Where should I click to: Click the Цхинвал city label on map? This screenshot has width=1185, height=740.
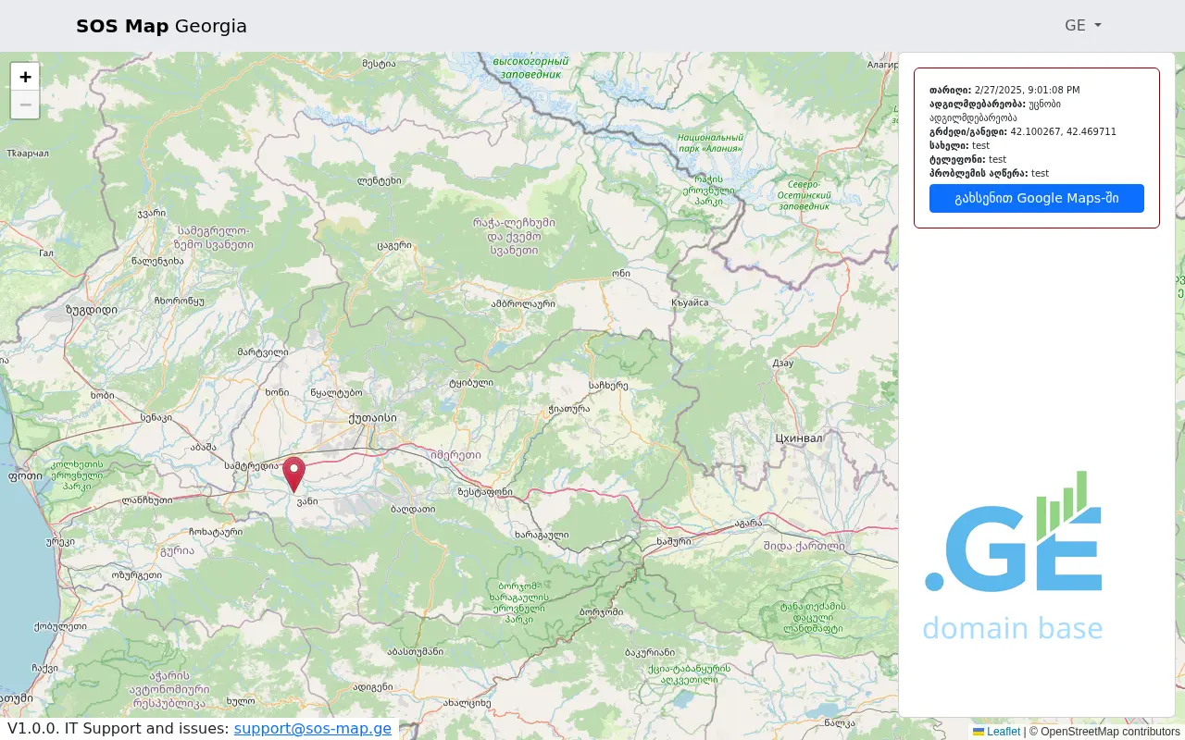click(798, 438)
